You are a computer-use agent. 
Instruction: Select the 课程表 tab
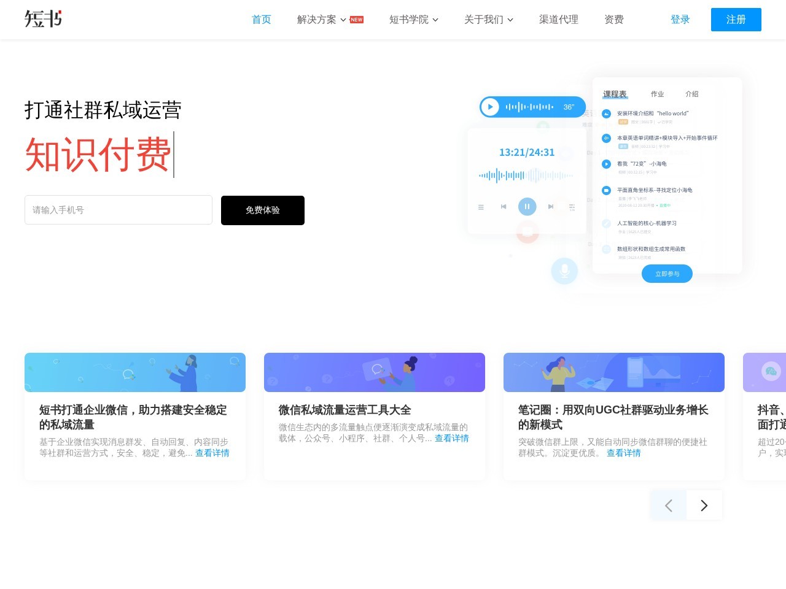615,94
